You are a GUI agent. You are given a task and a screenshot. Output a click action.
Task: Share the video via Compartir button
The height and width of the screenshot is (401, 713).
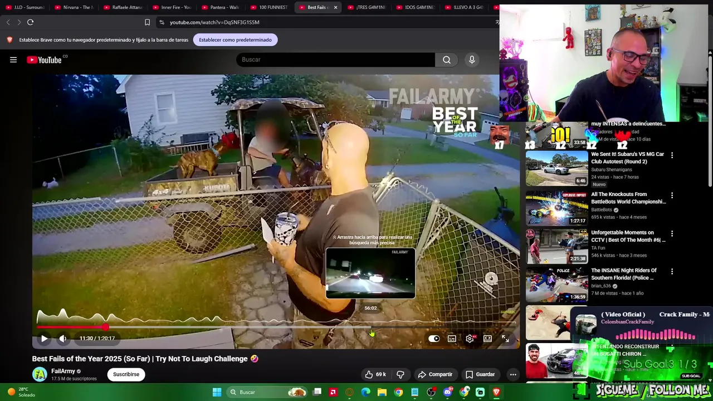pos(435,374)
